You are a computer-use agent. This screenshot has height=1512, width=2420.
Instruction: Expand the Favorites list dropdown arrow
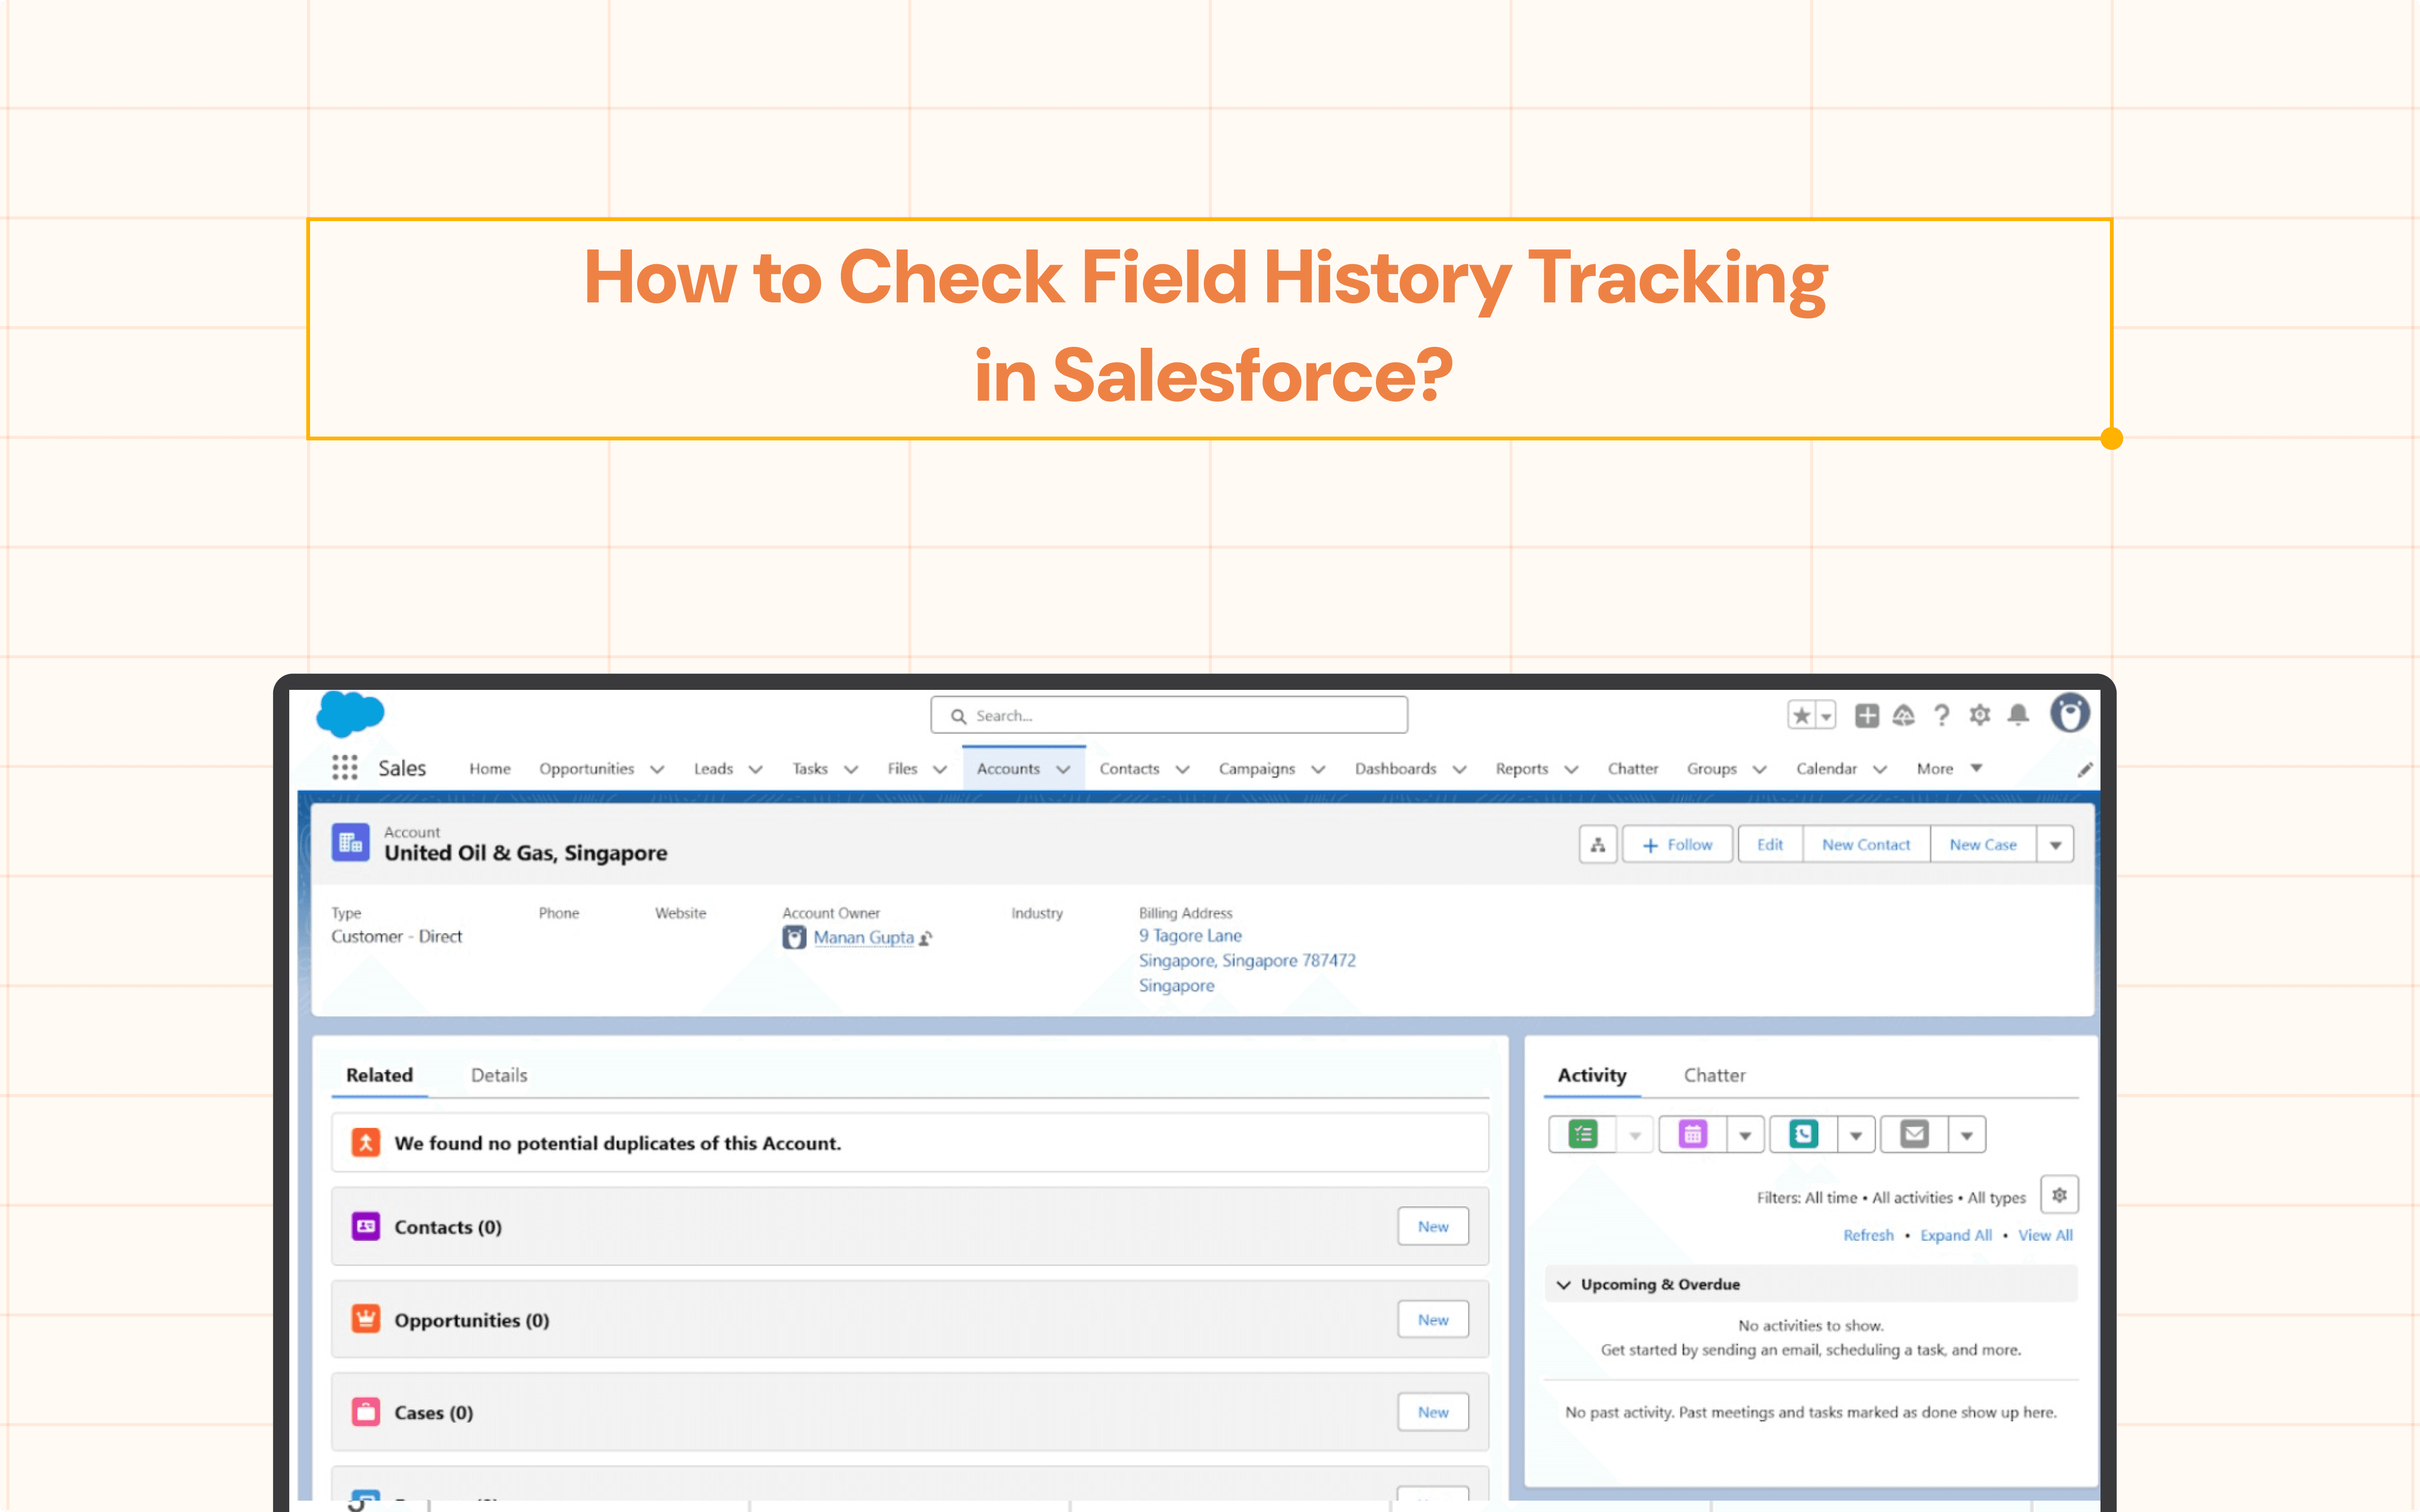pyautogui.click(x=1826, y=716)
